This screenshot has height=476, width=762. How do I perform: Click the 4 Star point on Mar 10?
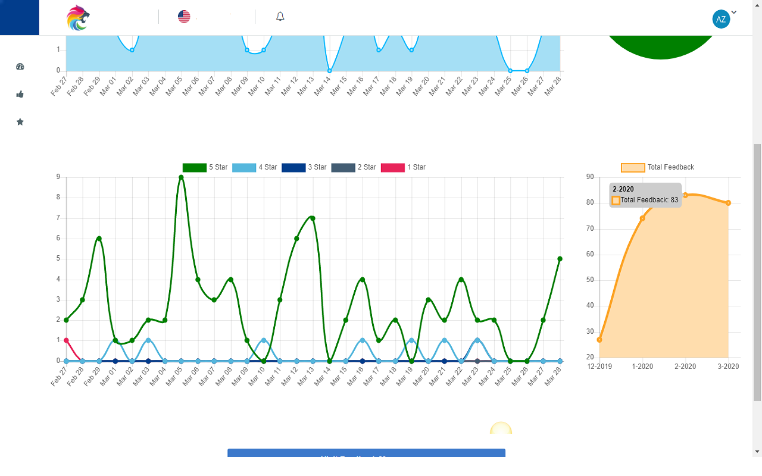pos(263,340)
